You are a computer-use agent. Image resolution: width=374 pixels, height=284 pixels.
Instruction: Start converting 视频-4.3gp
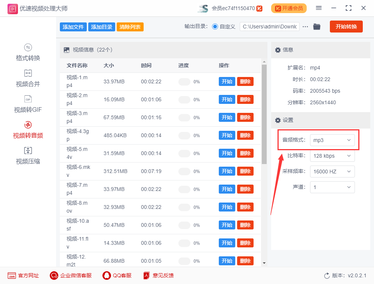227,135
